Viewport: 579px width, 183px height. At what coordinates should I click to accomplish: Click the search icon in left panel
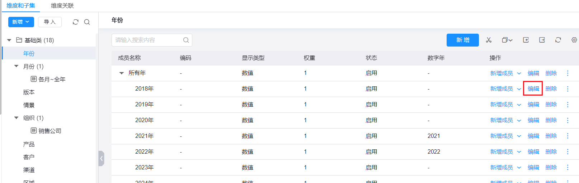87,22
